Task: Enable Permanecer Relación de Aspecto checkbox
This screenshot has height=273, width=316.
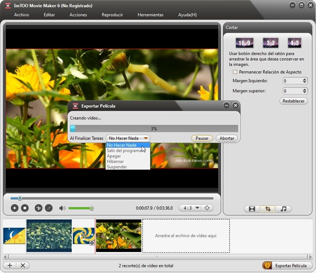Action: click(x=235, y=72)
